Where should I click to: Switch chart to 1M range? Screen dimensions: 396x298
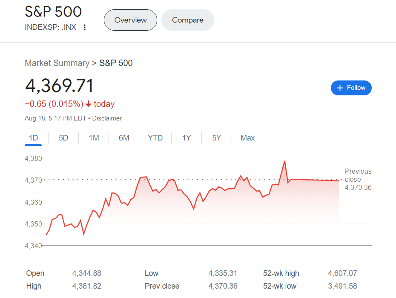coord(94,138)
